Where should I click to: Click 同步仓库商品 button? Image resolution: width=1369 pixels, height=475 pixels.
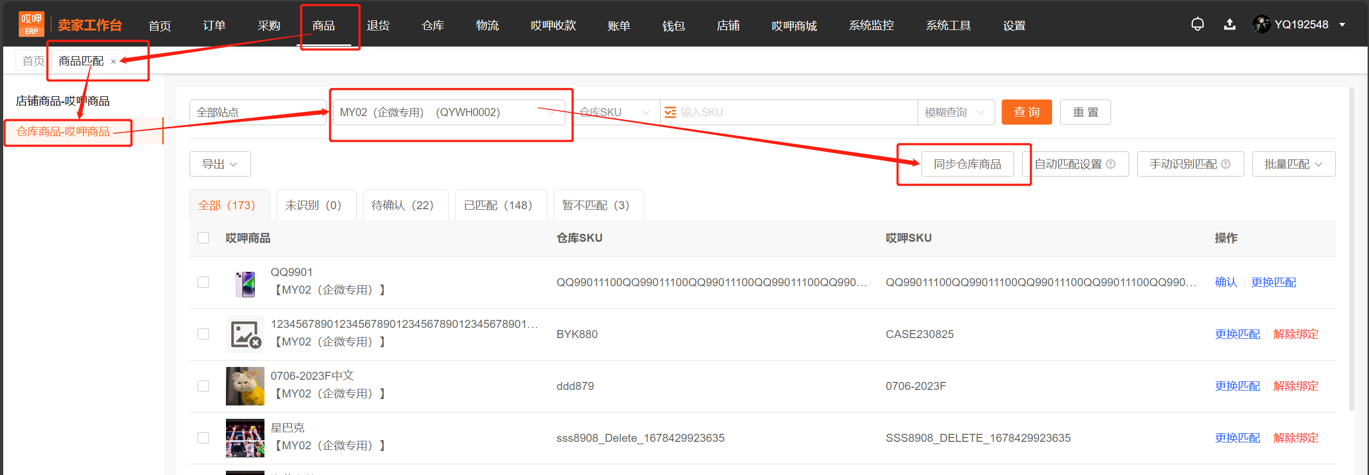point(967,164)
